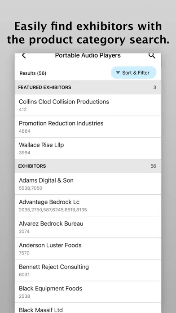Tap the back arrow icon
This screenshot has height=313, width=176.
click(24, 55)
